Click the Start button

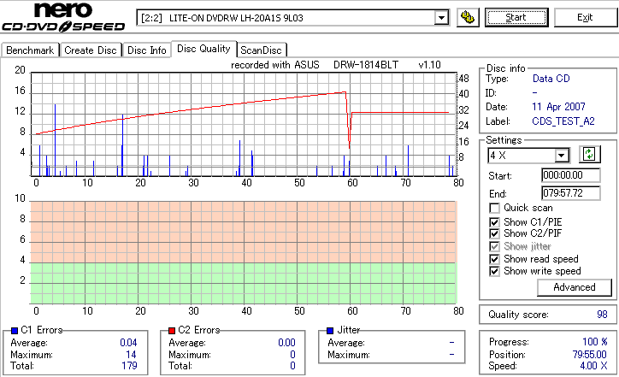pyautogui.click(x=516, y=17)
